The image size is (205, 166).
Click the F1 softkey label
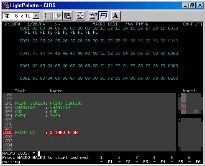click(x=110, y=162)
